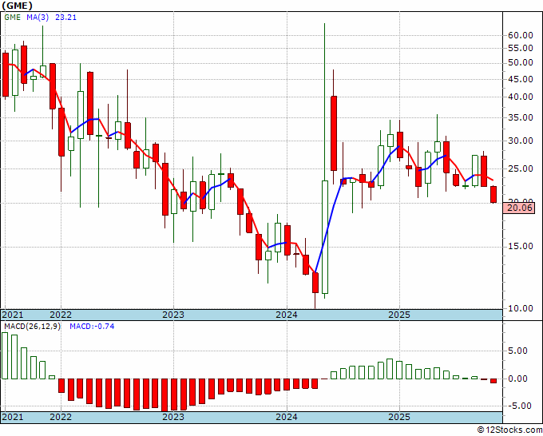
Task: Click the 10.00 price axis label
Action: [x=520, y=308]
